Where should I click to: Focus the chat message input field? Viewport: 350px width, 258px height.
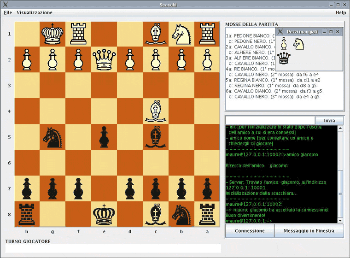[270, 120]
